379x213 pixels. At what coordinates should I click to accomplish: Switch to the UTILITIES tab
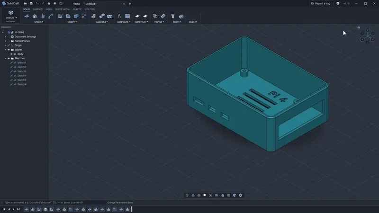click(x=90, y=9)
